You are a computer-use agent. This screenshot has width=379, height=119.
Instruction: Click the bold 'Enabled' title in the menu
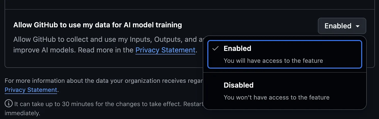(237, 48)
